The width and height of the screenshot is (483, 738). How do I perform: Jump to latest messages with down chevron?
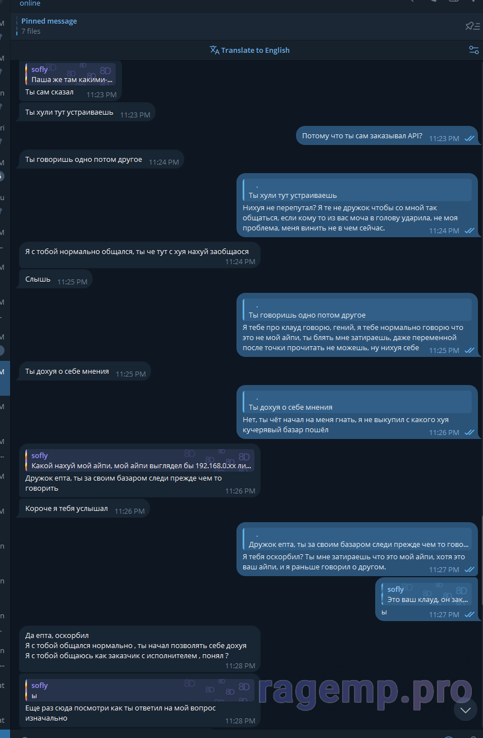(x=466, y=710)
